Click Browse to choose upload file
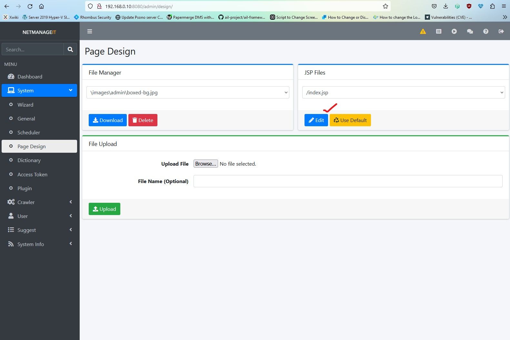 (x=205, y=164)
